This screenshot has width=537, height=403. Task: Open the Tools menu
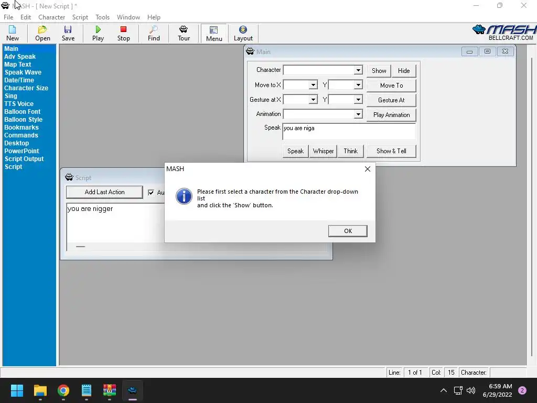102,17
